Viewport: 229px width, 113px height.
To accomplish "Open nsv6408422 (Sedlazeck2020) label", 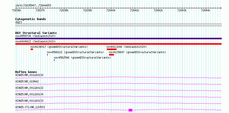I will click(x=36, y=41).
